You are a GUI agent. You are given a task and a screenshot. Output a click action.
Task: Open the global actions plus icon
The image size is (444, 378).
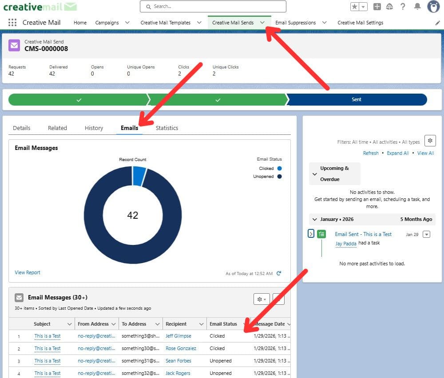tap(377, 7)
